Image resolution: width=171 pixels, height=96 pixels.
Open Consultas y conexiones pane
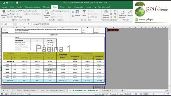coord(60,11)
